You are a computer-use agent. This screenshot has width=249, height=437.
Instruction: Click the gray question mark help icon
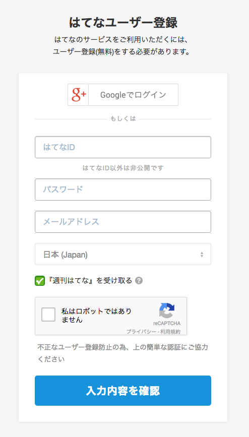(x=139, y=281)
